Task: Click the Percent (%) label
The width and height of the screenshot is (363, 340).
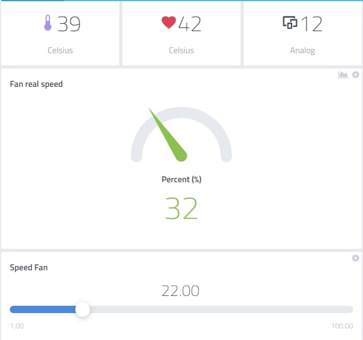Action: (x=181, y=180)
